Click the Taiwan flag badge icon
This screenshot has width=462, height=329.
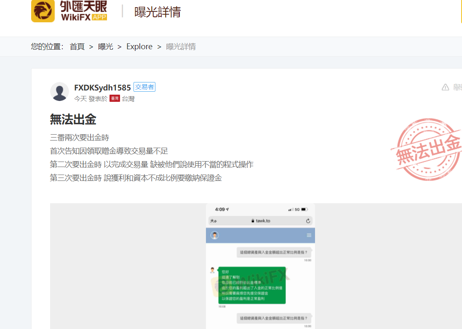[x=114, y=98]
